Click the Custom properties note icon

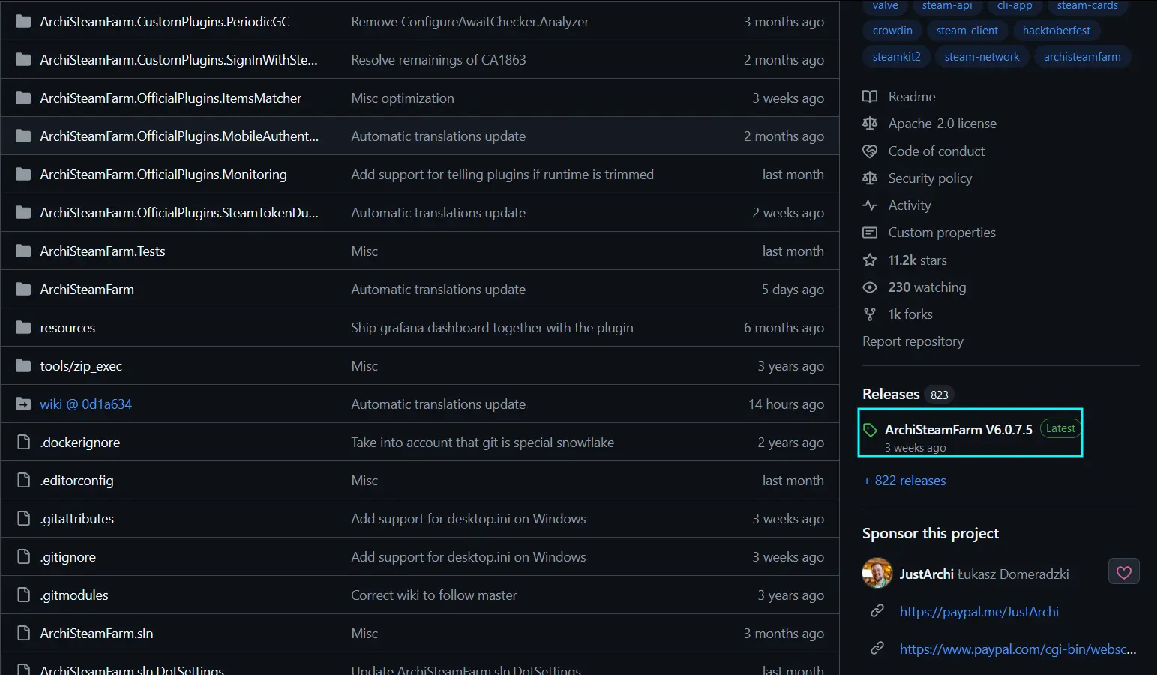coord(870,232)
